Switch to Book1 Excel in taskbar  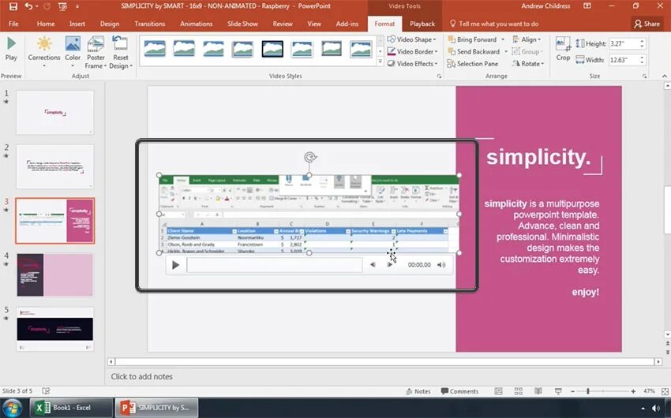[71, 408]
